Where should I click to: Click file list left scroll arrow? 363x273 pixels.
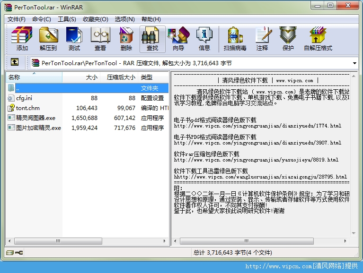[9, 241]
